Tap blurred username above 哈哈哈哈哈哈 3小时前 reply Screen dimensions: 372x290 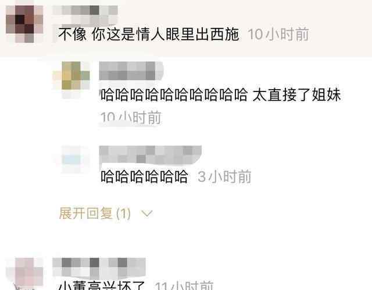150,155
